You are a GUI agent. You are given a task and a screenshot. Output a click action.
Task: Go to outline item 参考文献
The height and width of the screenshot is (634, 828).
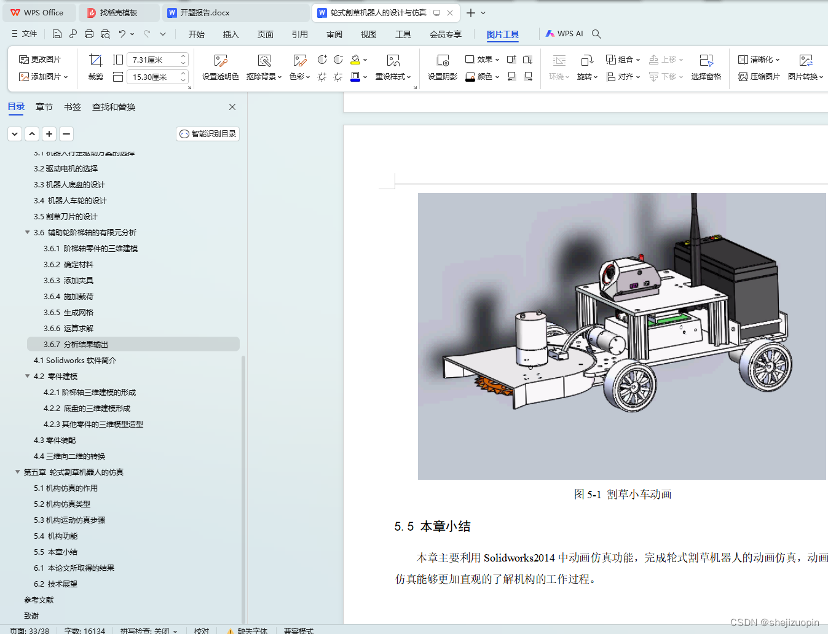click(x=39, y=600)
